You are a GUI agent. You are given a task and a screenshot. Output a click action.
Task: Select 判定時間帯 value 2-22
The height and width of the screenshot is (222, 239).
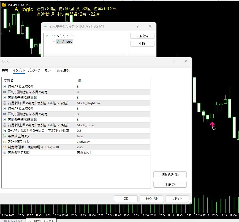click(113, 147)
